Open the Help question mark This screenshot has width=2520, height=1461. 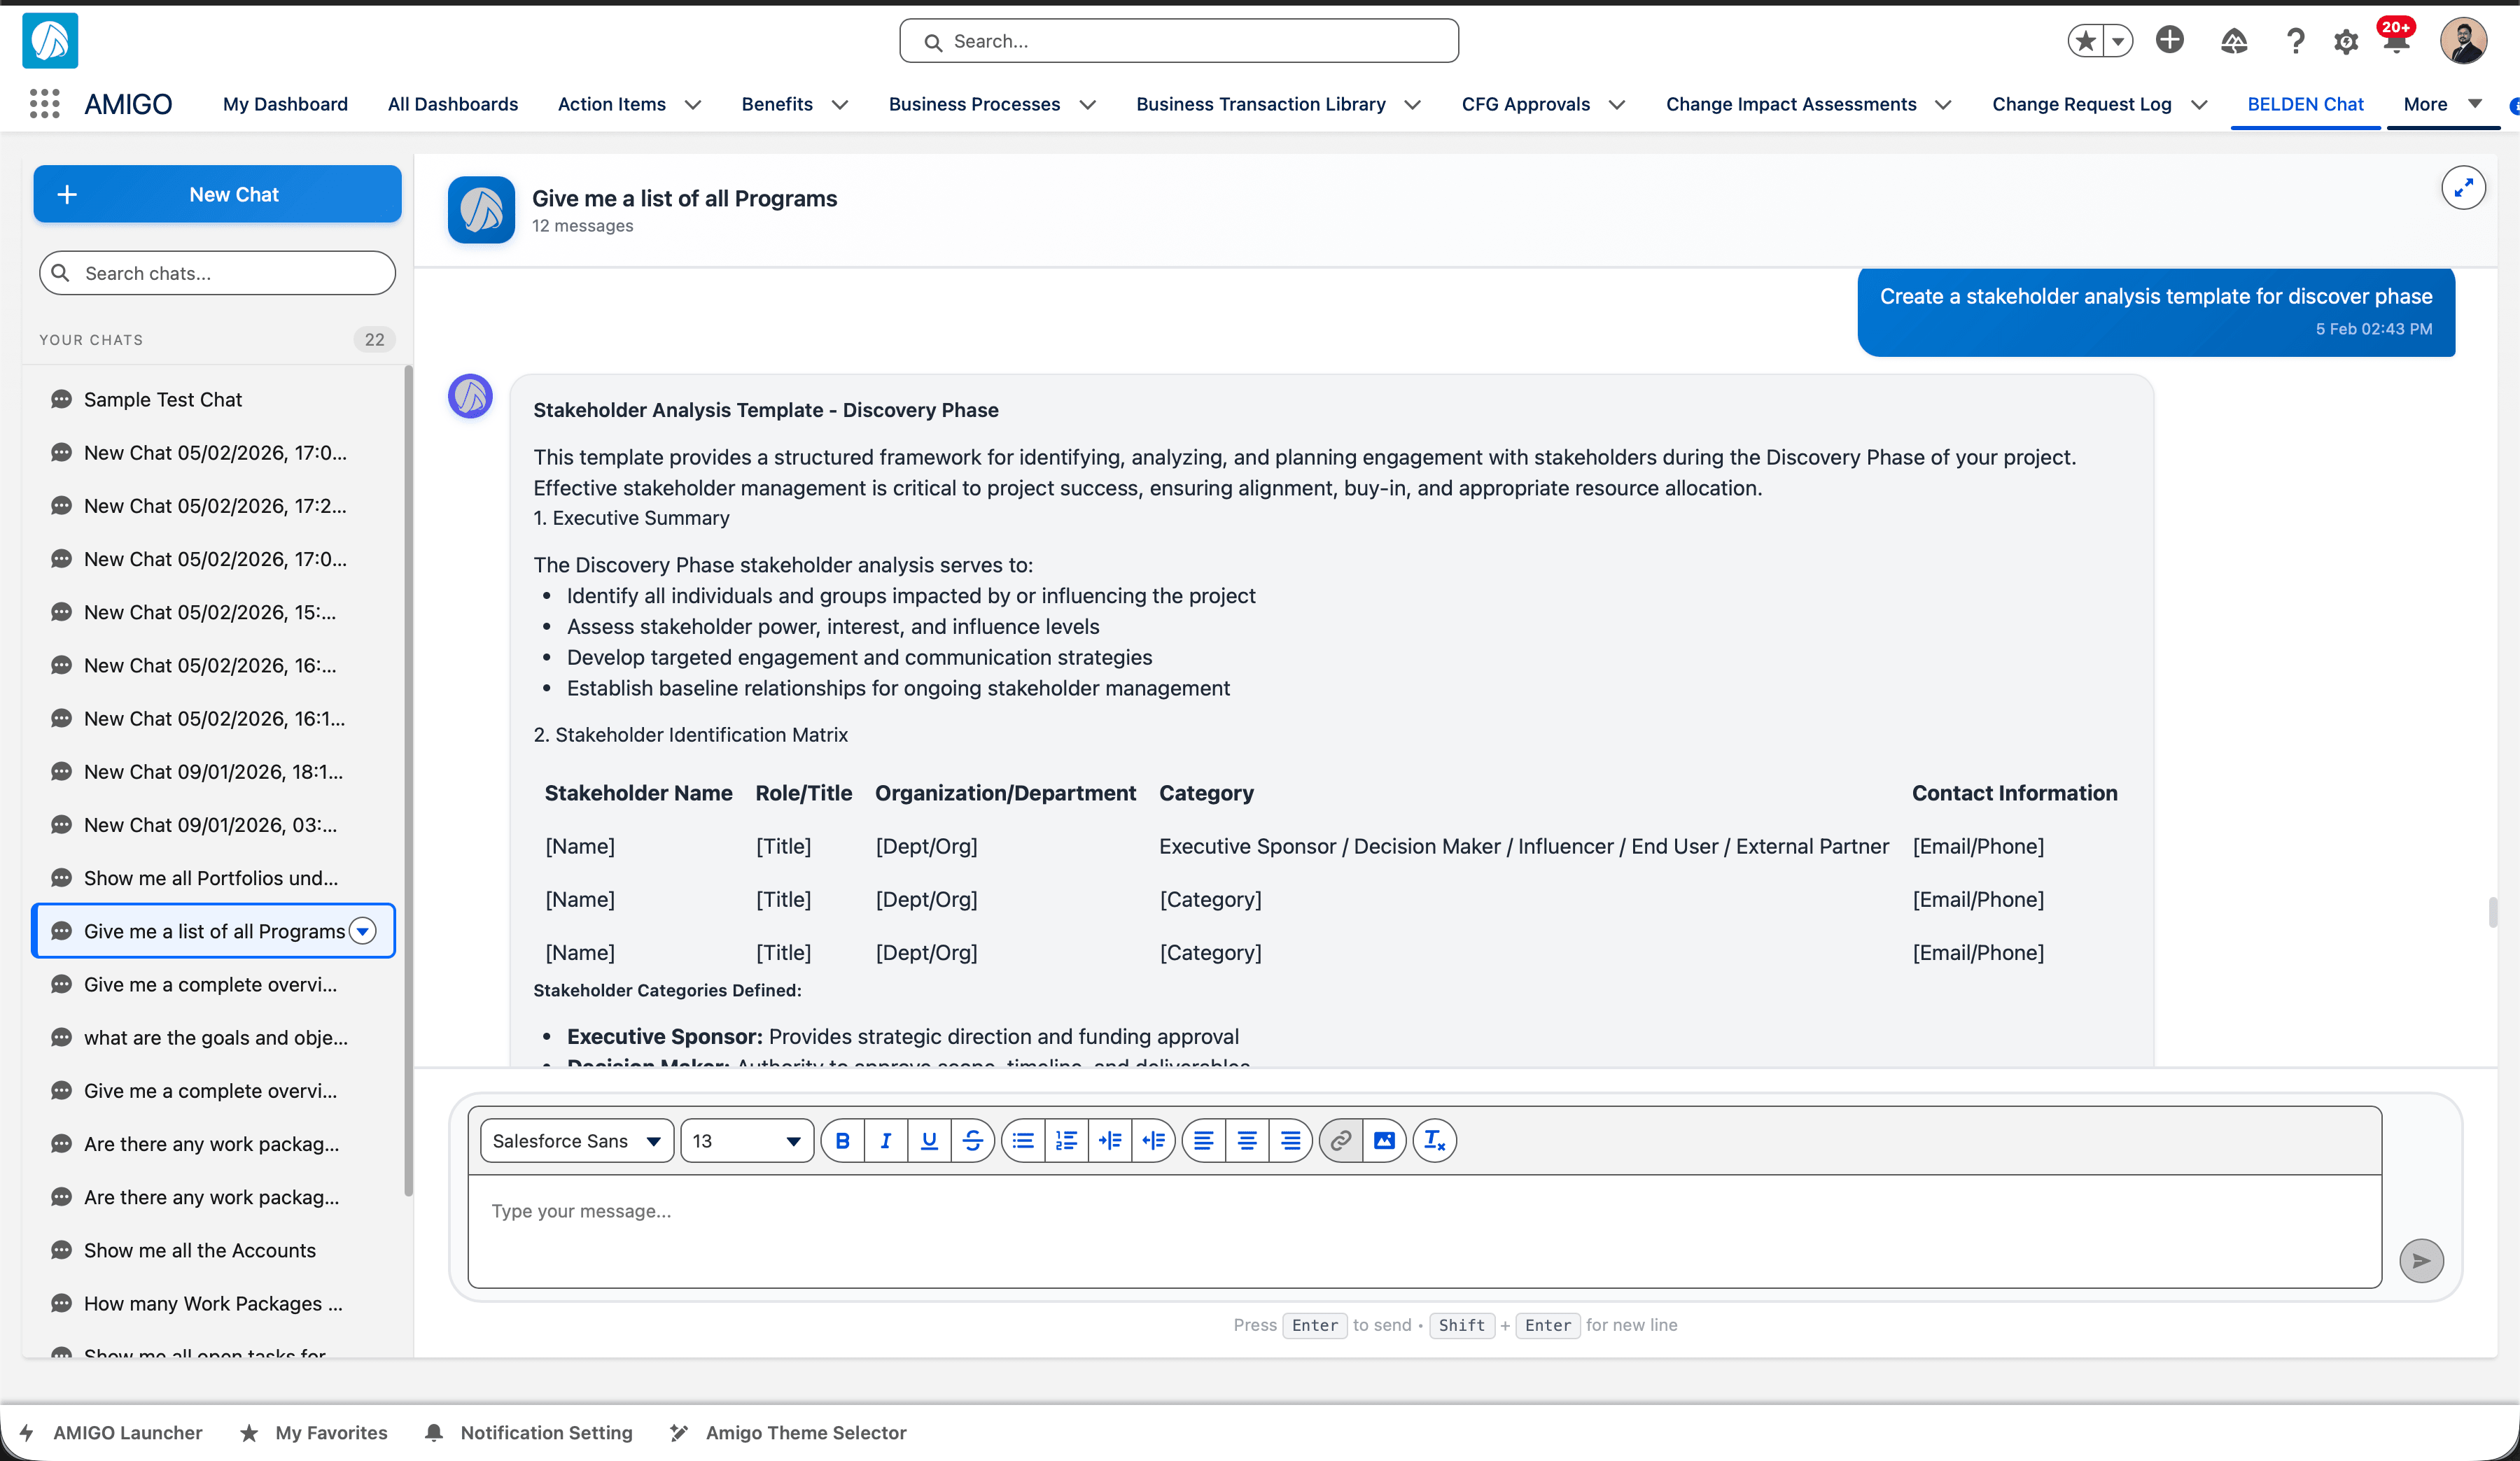click(2296, 41)
